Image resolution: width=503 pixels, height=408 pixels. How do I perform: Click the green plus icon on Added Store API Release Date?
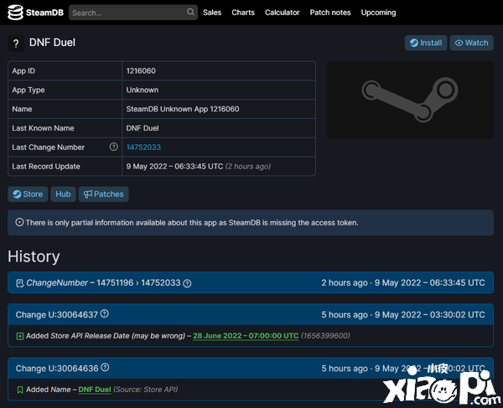pyautogui.click(x=20, y=336)
